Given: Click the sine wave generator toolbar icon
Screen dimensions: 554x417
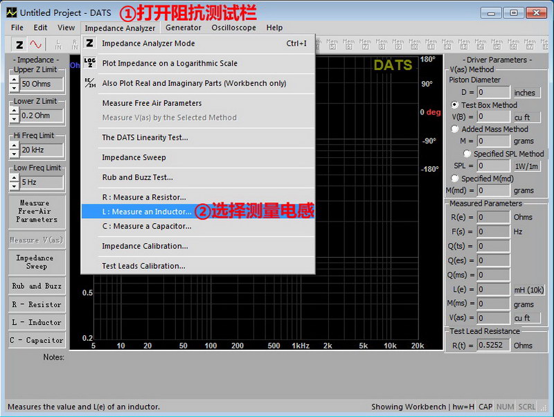Looking at the screenshot, I should (35, 44).
